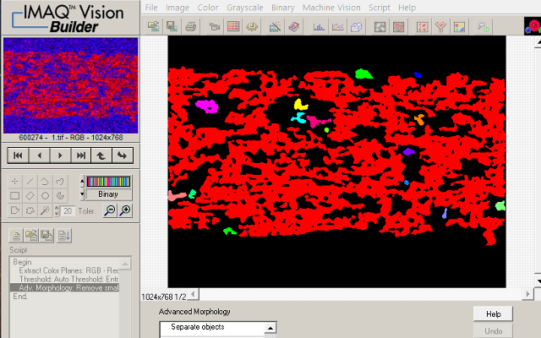Click the right-curved arrow navigation button

(x=122, y=155)
